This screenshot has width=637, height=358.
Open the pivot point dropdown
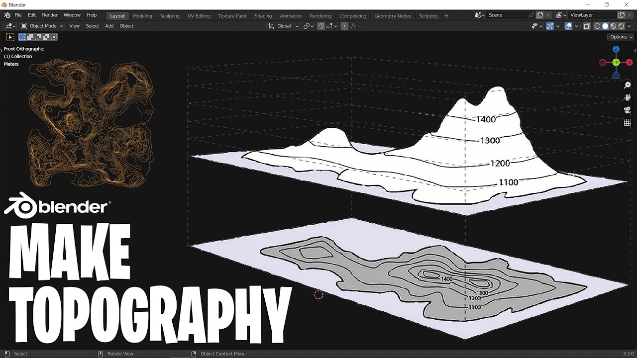tap(309, 26)
